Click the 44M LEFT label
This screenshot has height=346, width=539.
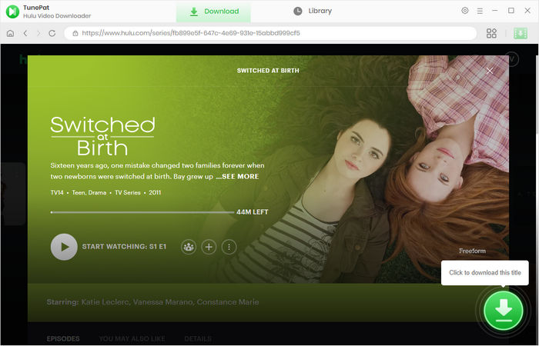click(253, 212)
